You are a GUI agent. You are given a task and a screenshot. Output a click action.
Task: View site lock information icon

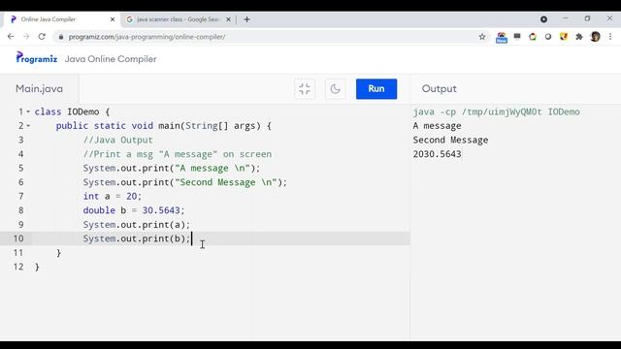pyautogui.click(x=60, y=37)
